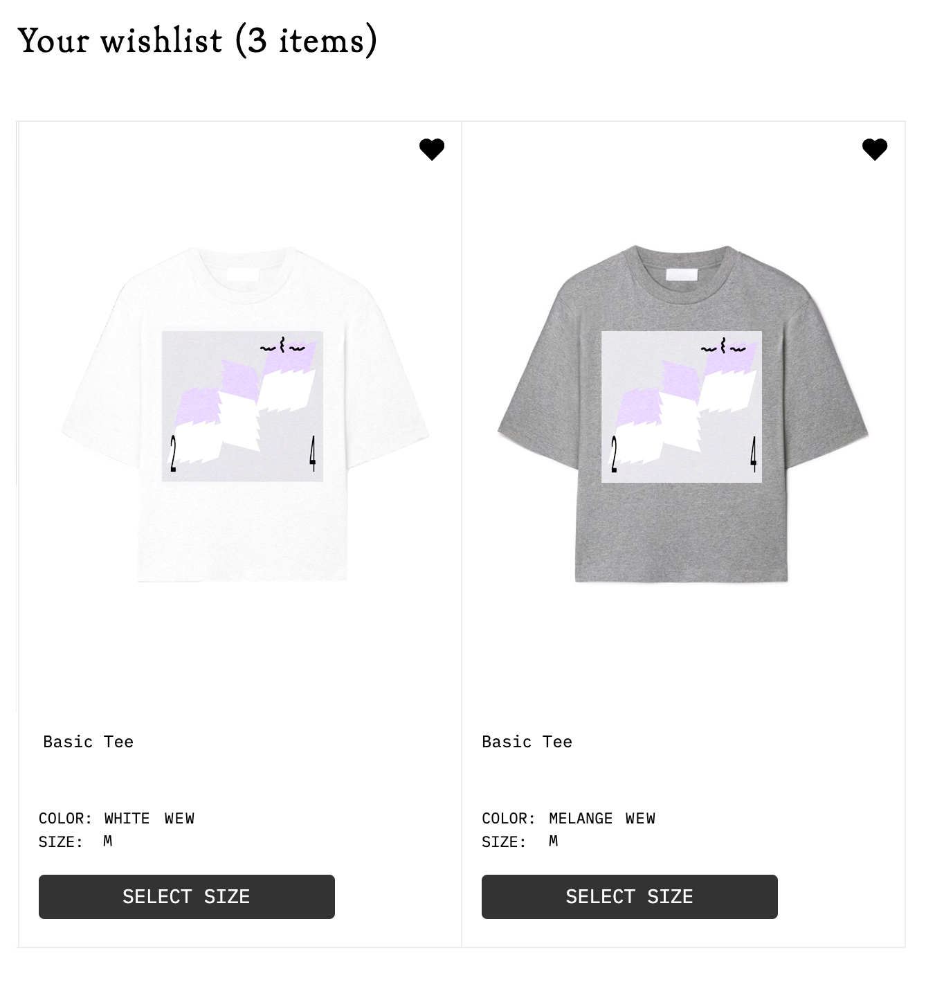Click the neck label on the grey tee
944x998 pixels.
click(682, 274)
